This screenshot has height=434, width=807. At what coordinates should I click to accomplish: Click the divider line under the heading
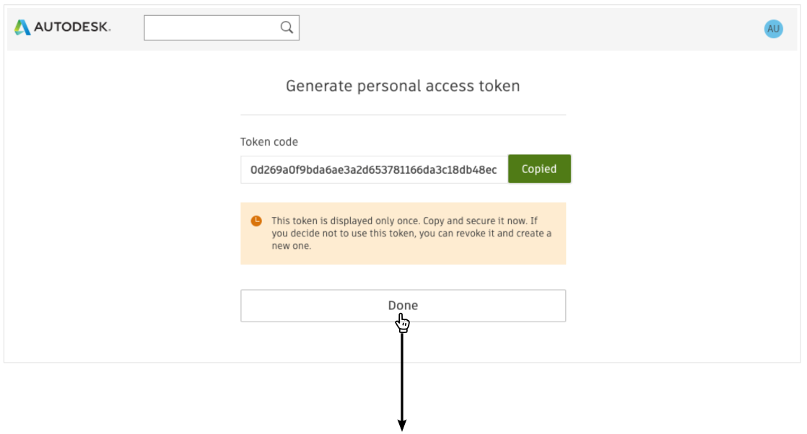pyautogui.click(x=403, y=115)
